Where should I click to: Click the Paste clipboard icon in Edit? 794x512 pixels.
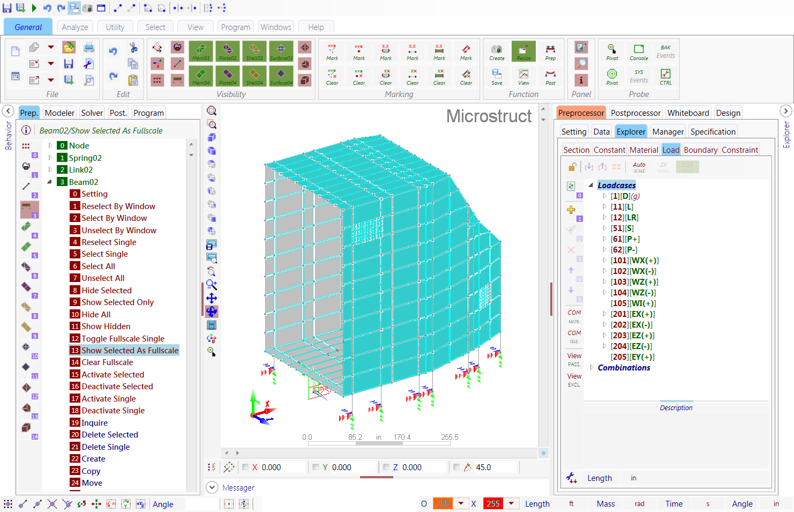tap(133, 80)
